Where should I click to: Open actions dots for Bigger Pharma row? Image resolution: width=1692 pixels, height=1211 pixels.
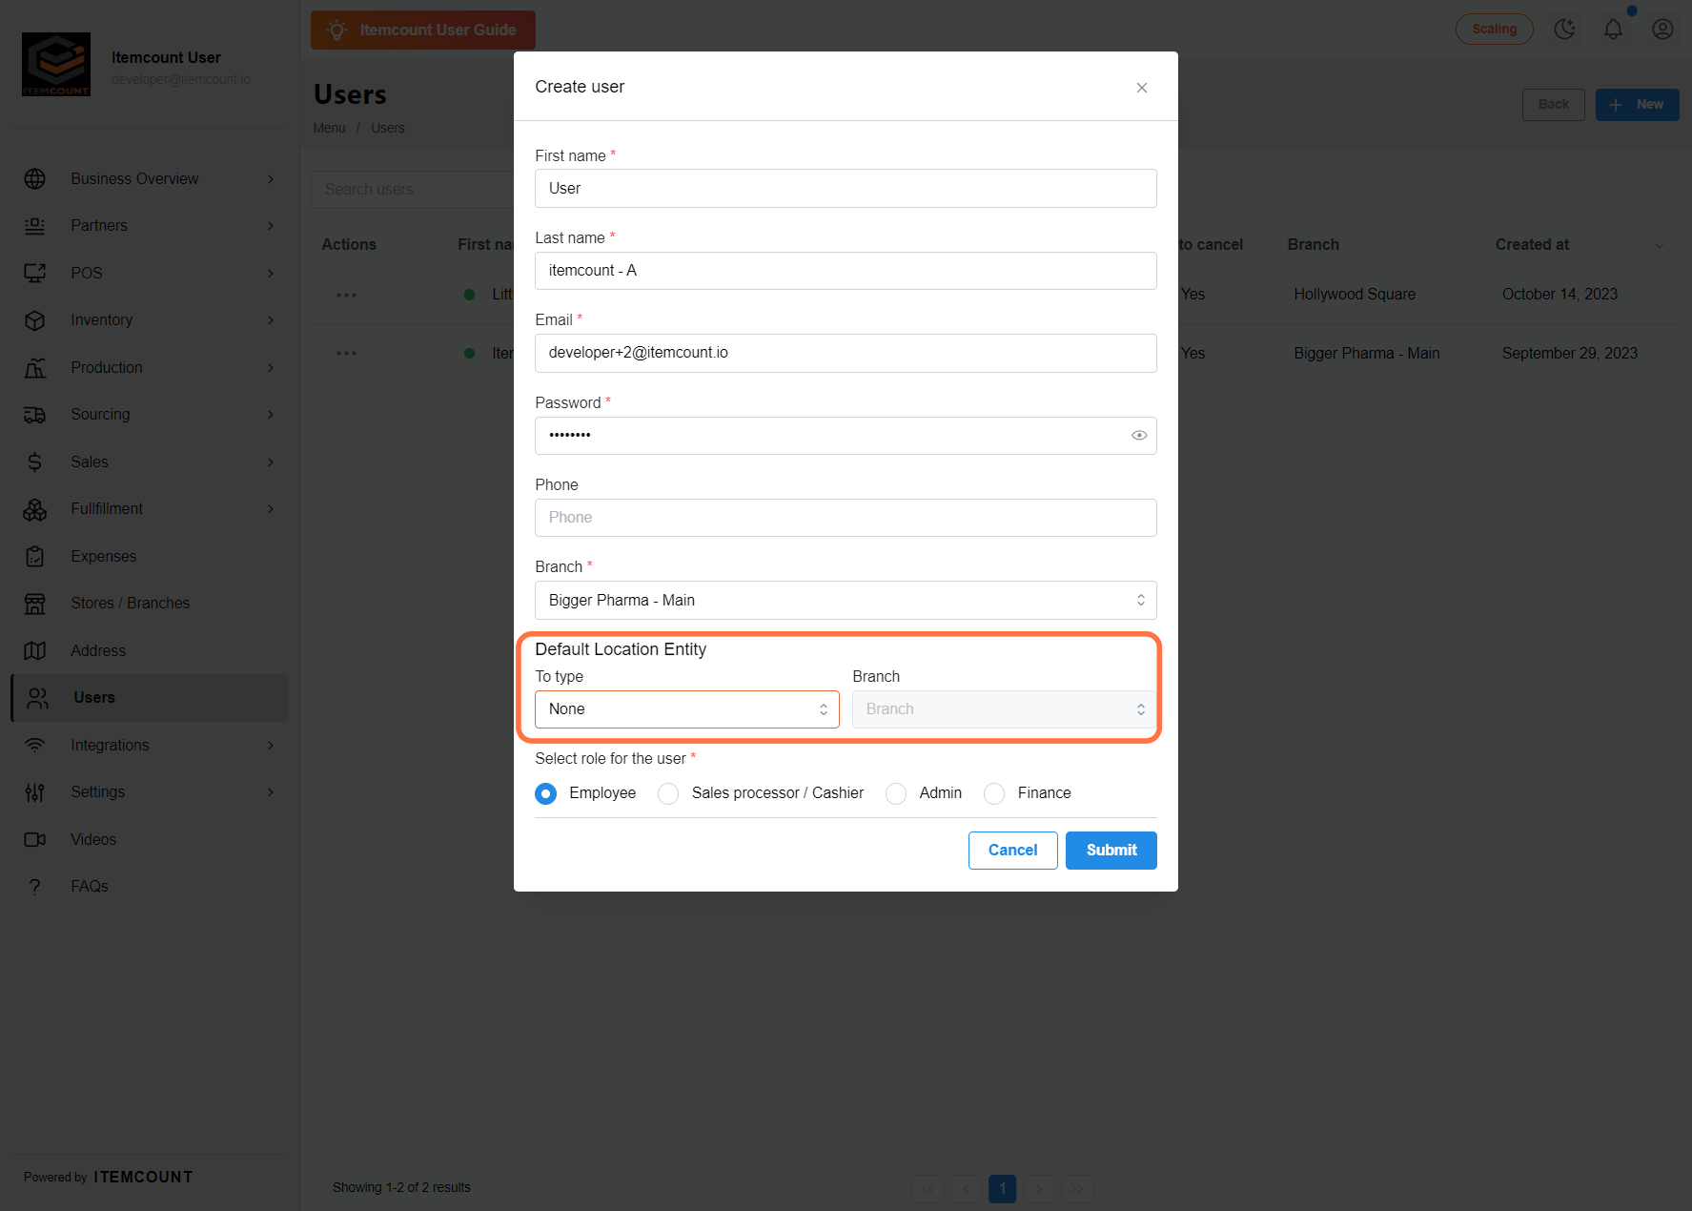tap(346, 354)
